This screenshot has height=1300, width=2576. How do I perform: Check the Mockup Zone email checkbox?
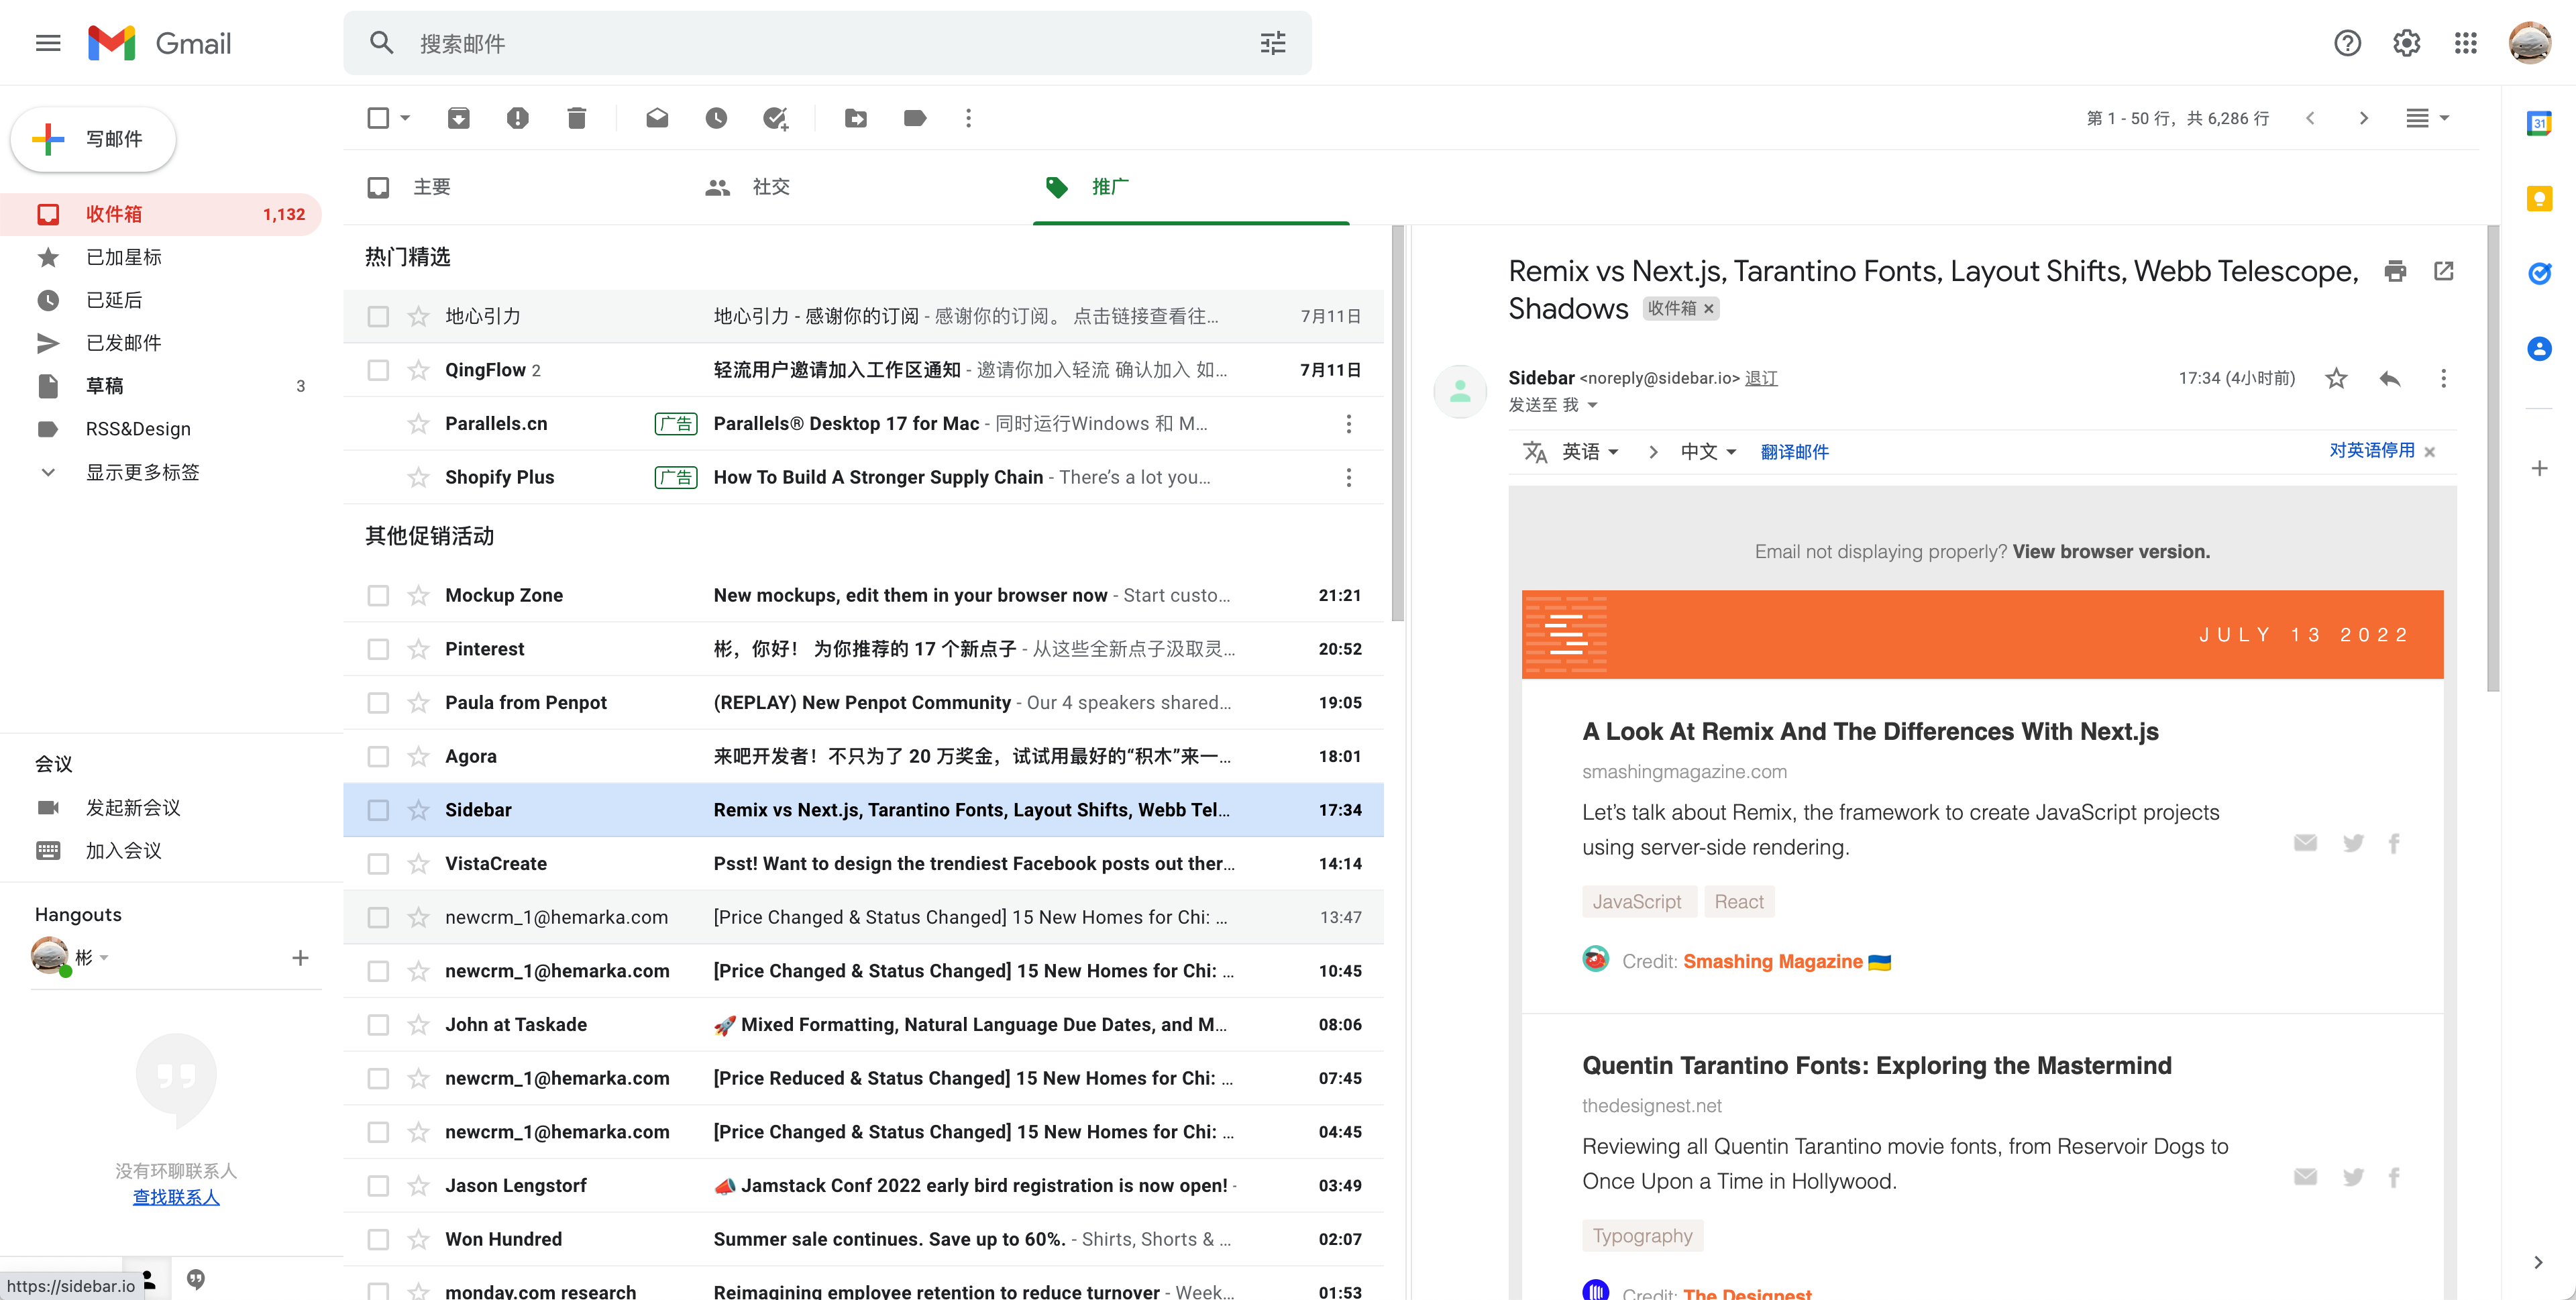(378, 596)
